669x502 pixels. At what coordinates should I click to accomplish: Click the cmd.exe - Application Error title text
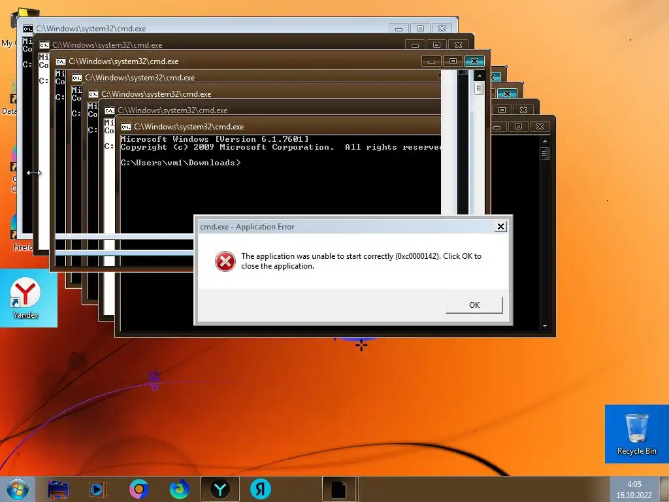pos(247,227)
